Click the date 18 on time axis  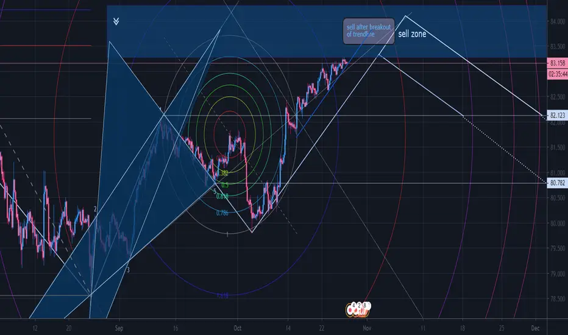(x=462, y=328)
